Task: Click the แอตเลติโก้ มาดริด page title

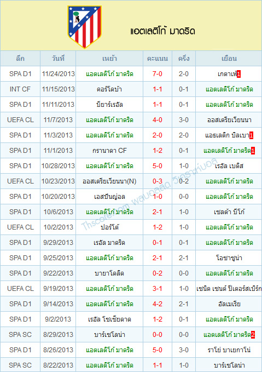Action: (162, 31)
